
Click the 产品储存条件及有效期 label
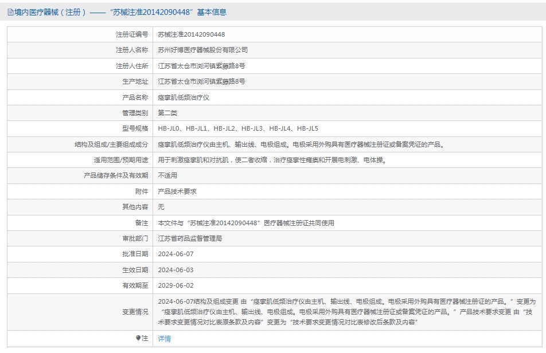click(116, 175)
